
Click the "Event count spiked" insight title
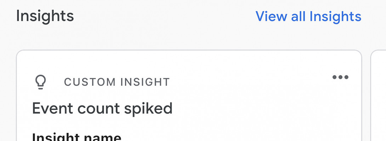(102, 109)
